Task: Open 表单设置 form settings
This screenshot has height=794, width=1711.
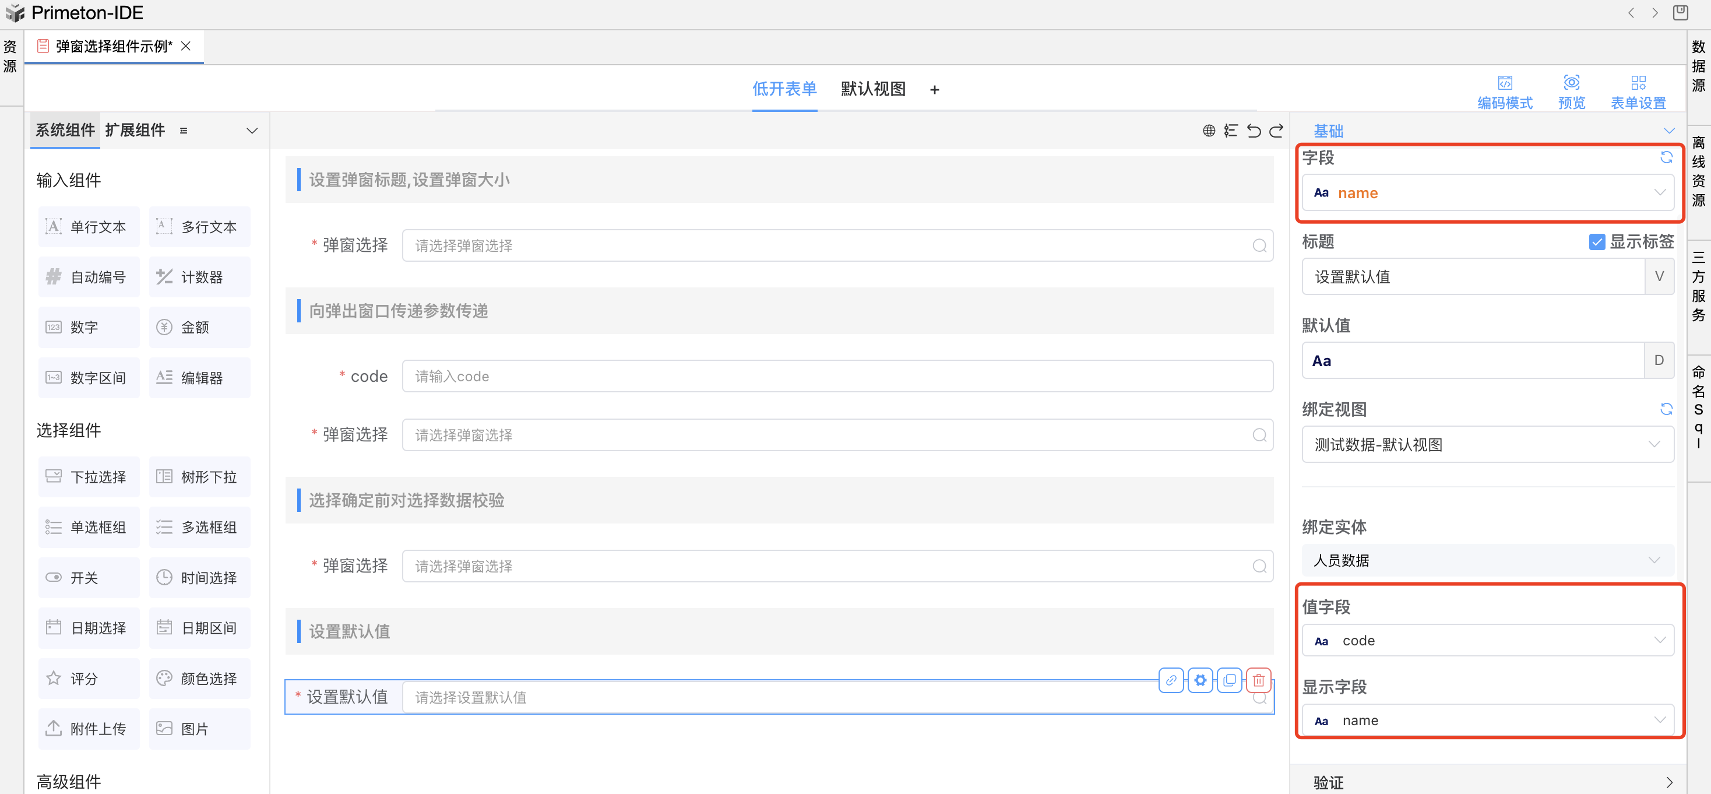Action: tap(1638, 92)
